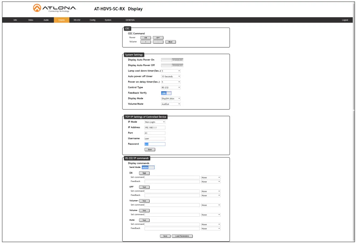This screenshot has width=357, height=243.
Task: Click the CEC Mute button
Action: coord(170,42)
